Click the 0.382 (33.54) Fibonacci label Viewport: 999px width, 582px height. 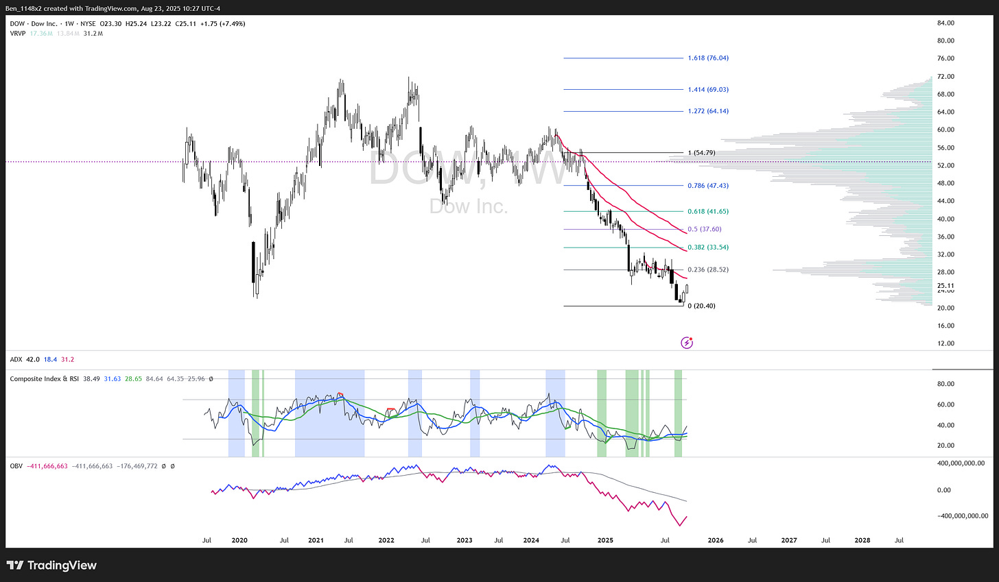point(708,247)
